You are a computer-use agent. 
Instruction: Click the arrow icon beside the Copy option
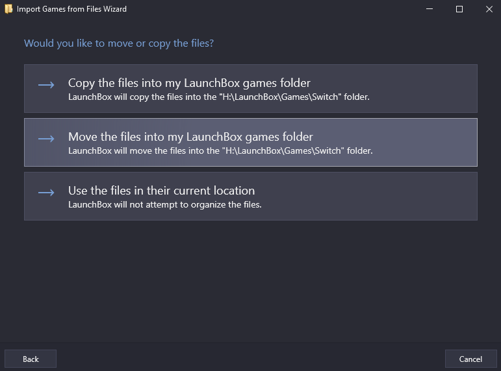coord(46,84)
